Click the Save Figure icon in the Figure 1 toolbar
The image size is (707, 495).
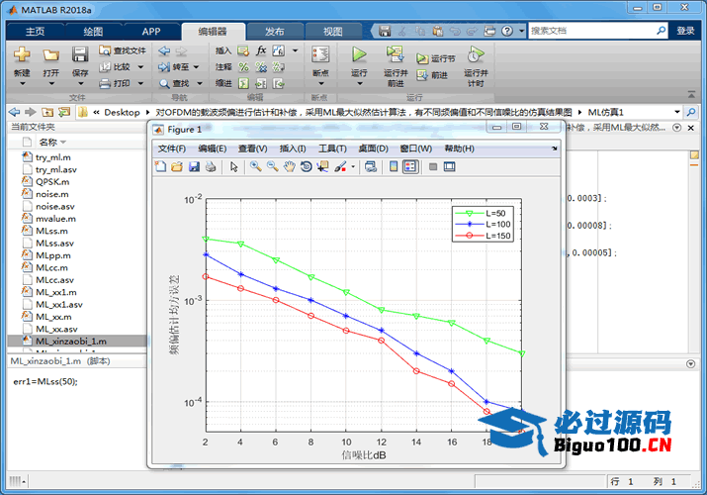[194, 167]
